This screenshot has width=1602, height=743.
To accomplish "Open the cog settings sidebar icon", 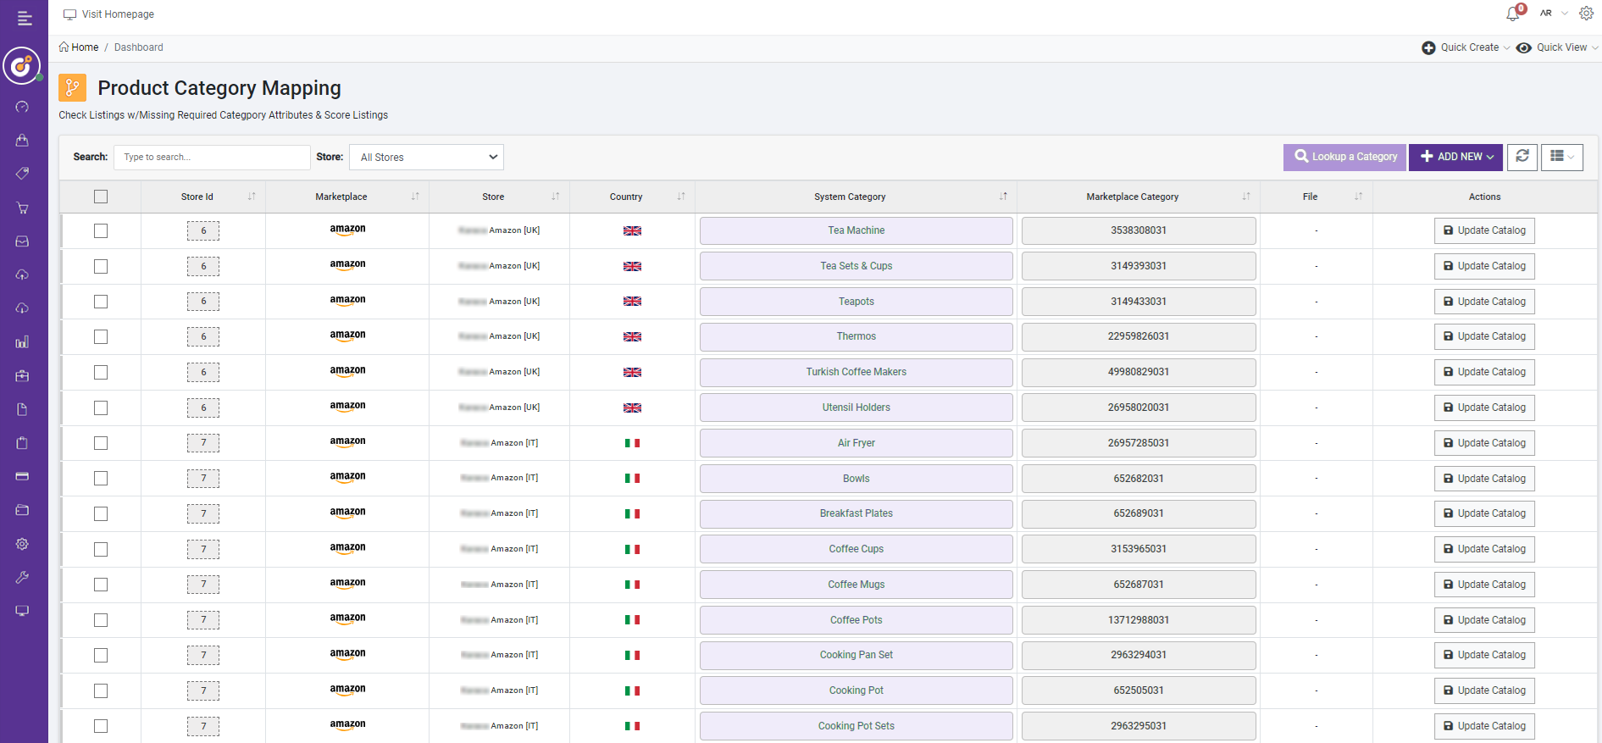I will (x=23, y=544).
